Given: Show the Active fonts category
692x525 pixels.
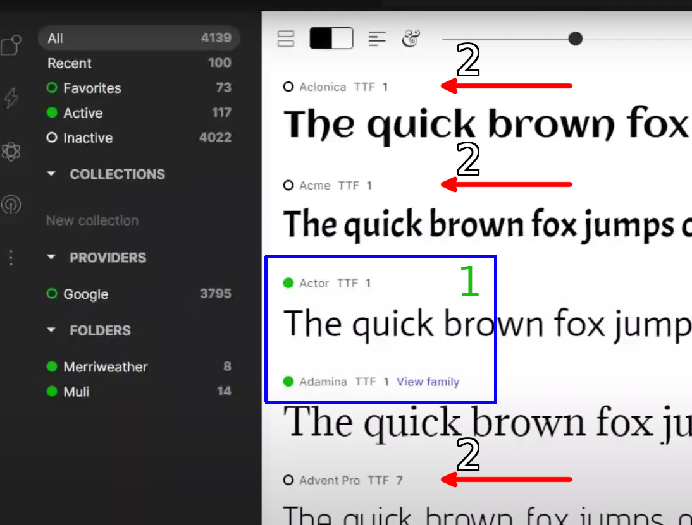Looking at the screenshot, I should pos(139,113).
